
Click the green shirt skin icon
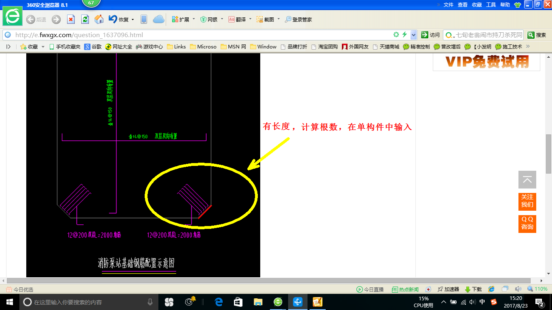tap(518, 5)
